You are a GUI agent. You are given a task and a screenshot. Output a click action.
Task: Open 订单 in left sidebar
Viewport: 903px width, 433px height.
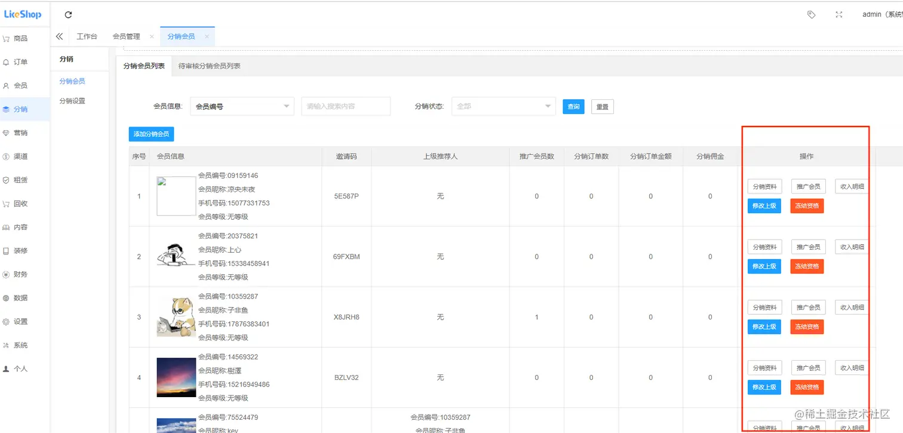[20, 62]
